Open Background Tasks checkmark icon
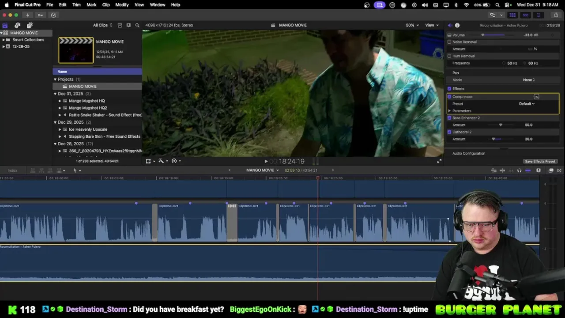Image resolution: width=565 pixels, height=318 pixels. (x=53, y=15)
